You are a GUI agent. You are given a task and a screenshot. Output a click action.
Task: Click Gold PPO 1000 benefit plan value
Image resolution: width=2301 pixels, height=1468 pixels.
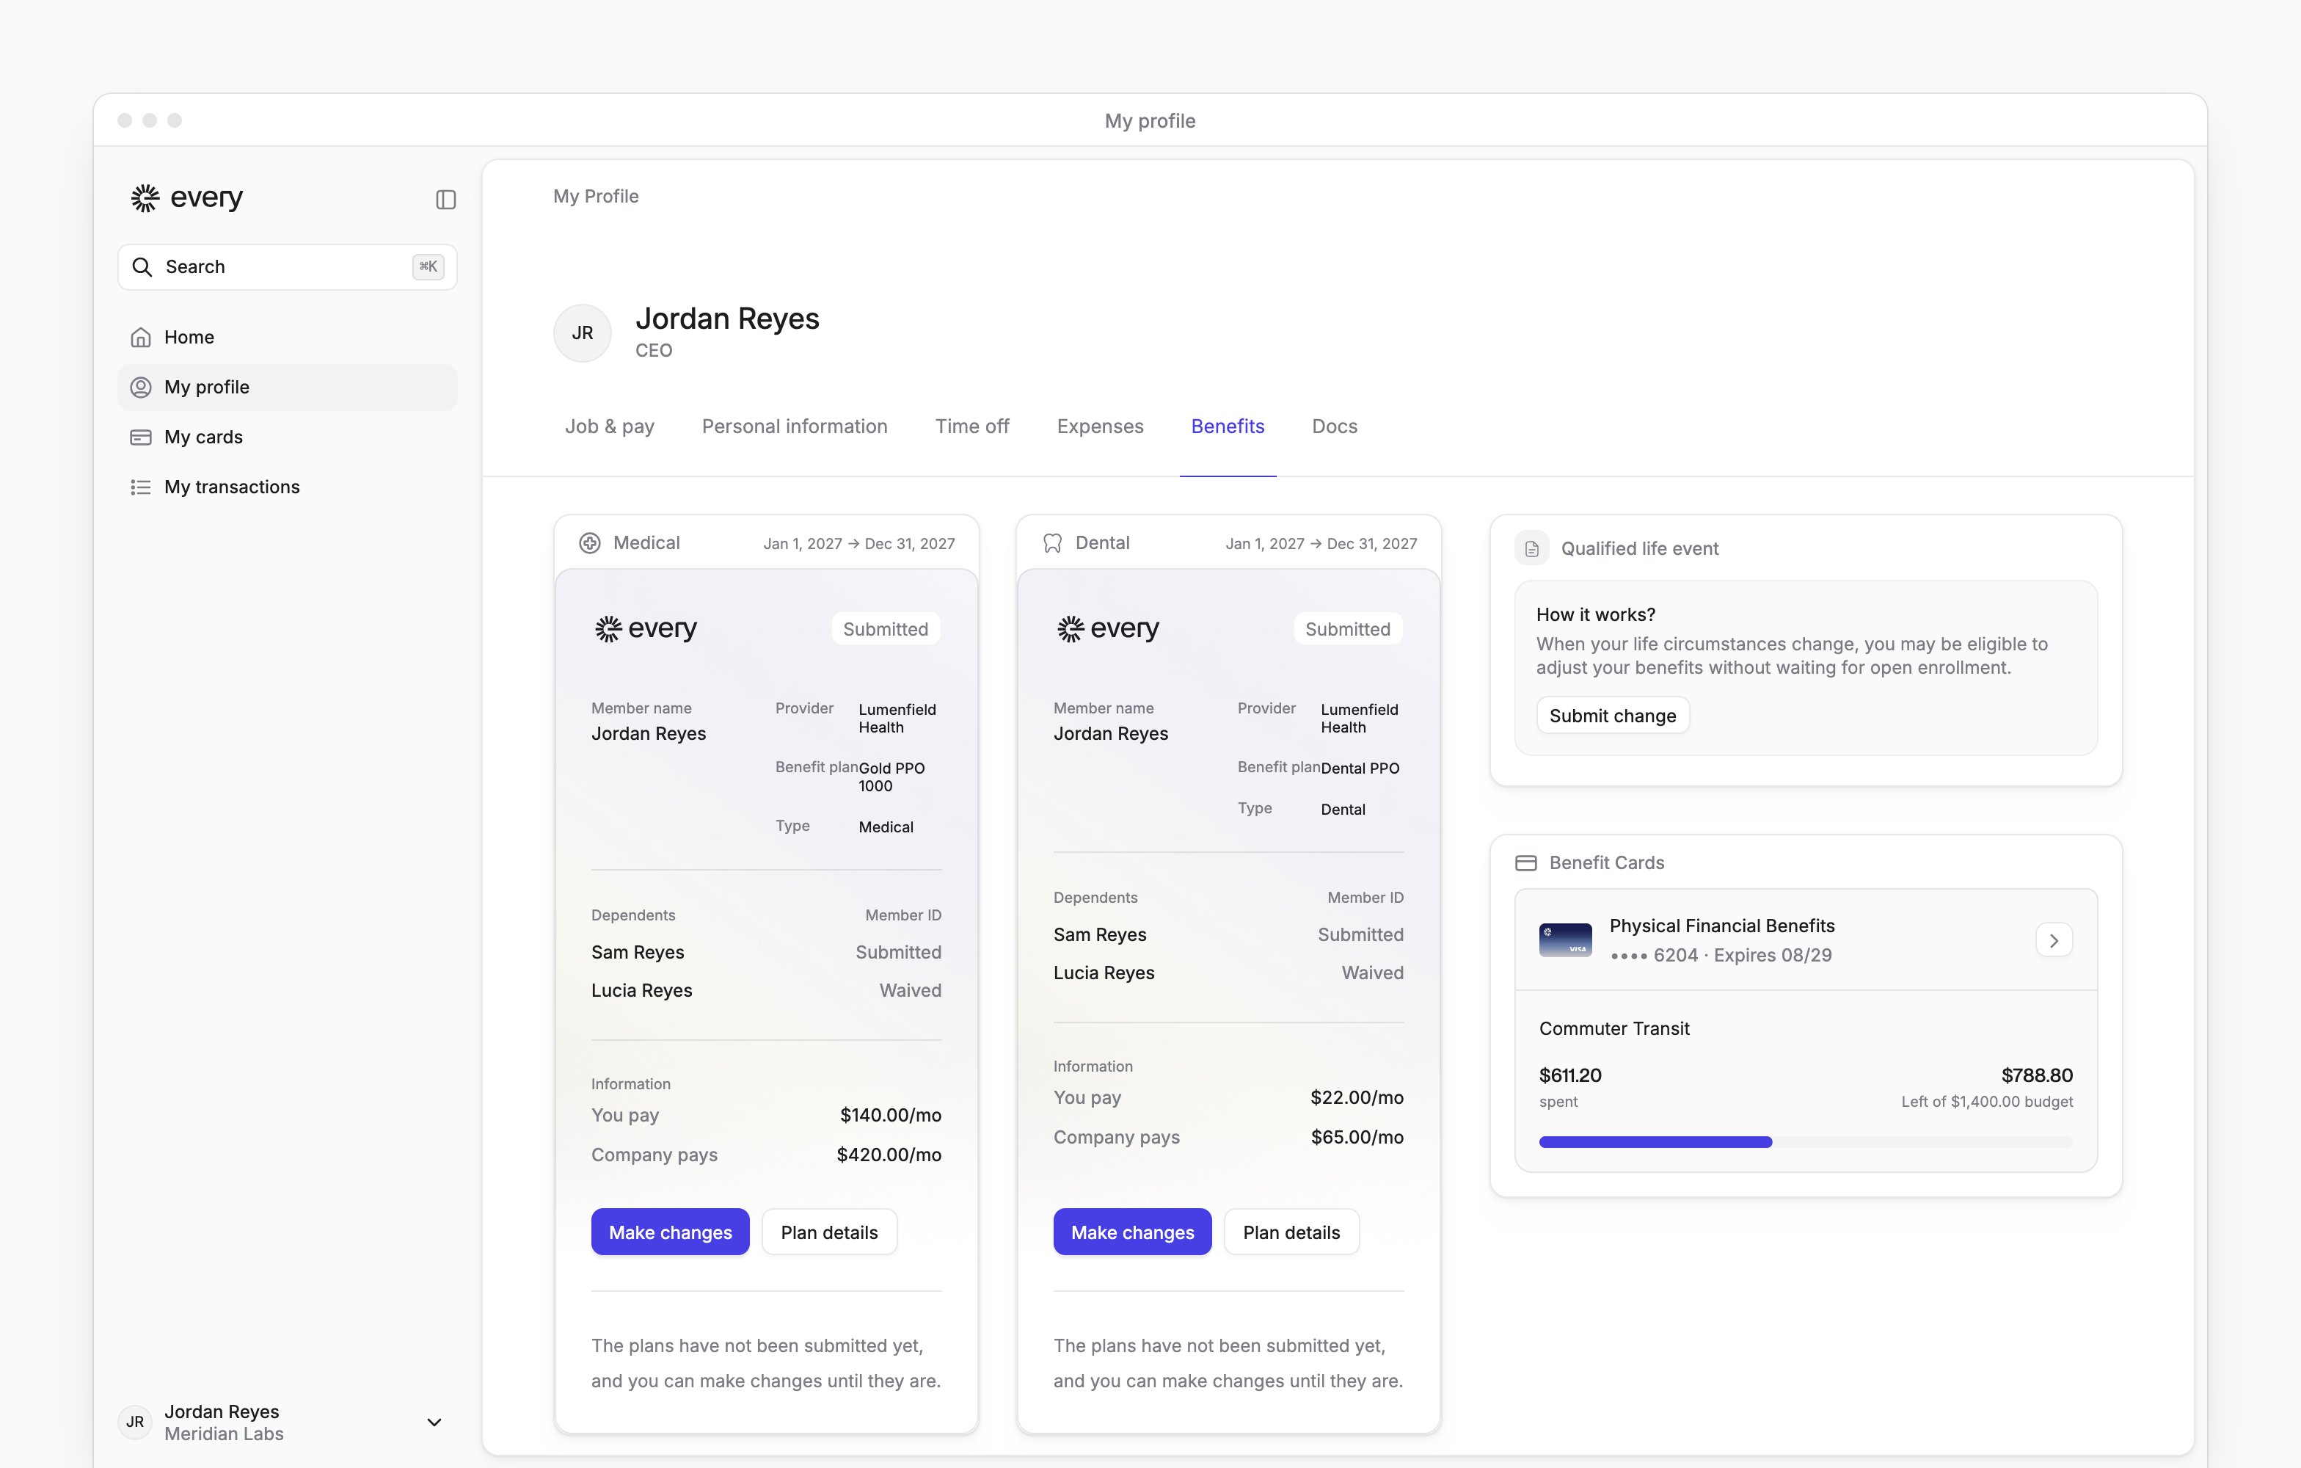[x=891, y=777]
